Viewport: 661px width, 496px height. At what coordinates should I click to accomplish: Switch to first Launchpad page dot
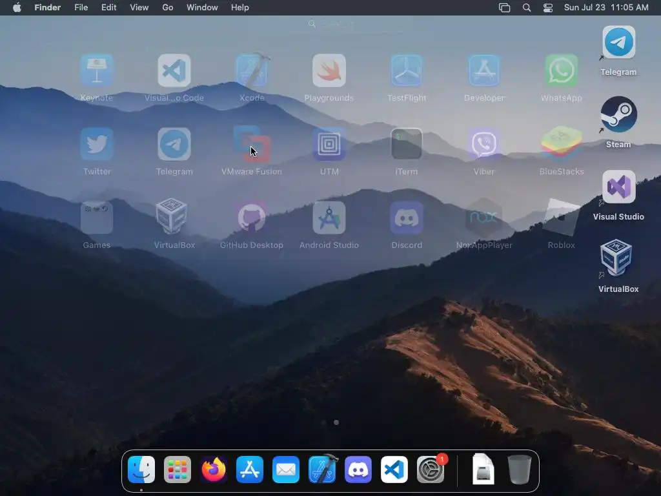tap(324, 422)
